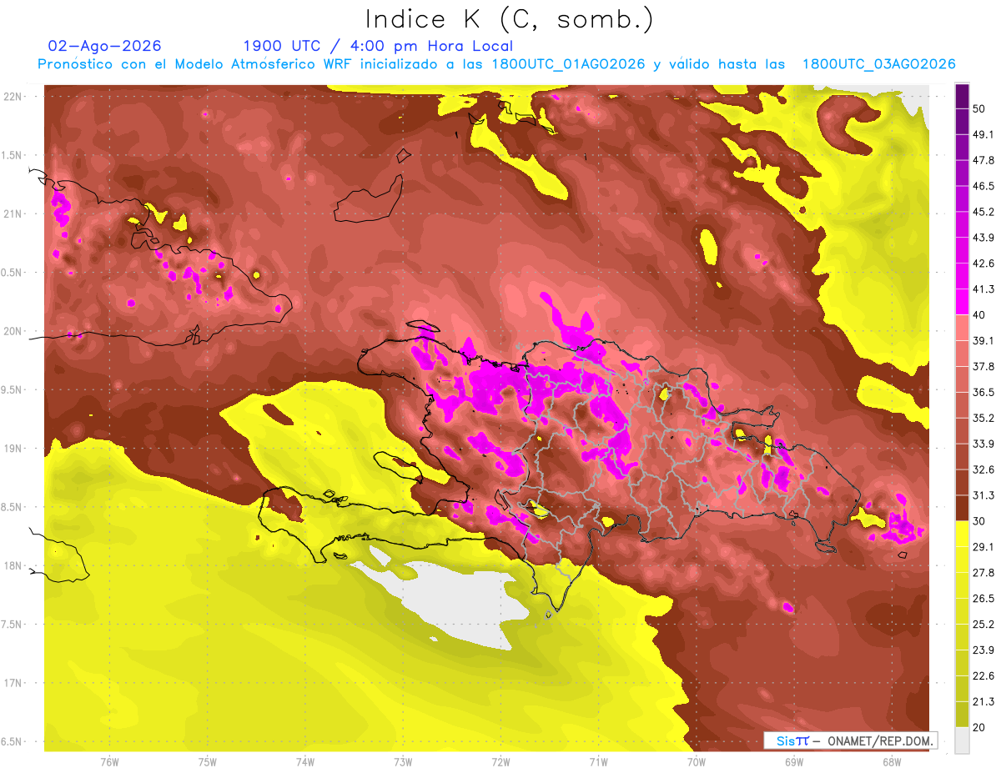Click the colorbar value '32.6'
Screen dimensions: 1001x773
click(x=983, y=469)
